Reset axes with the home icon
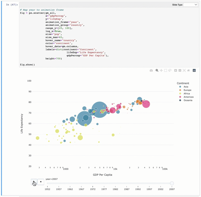The width and height of the screenshot is (201, 197). pyautogui.click(x=188, y=71)
